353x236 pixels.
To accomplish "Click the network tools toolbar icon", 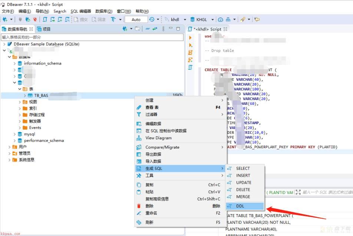I will click(x=228, y=20).
